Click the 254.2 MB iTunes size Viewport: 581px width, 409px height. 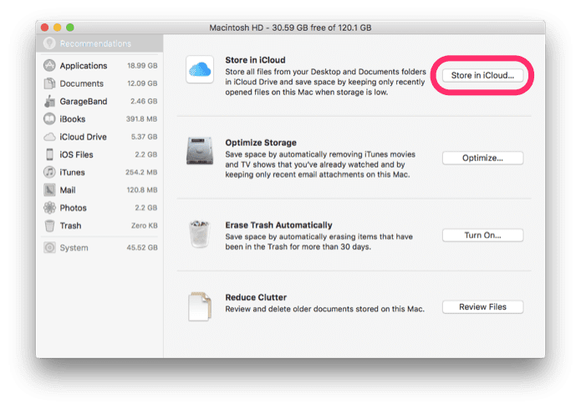pyautogui.click(x=141, y=172)
